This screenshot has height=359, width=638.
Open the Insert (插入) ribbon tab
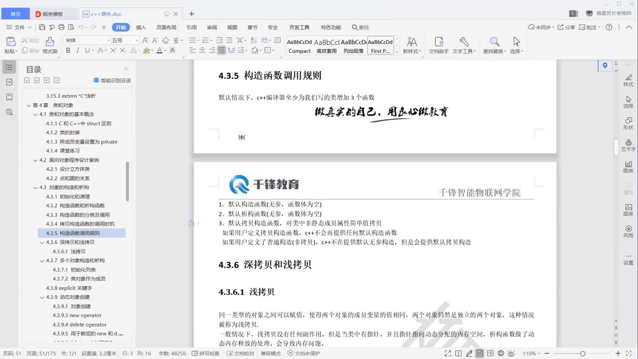(x=141, y=27)
